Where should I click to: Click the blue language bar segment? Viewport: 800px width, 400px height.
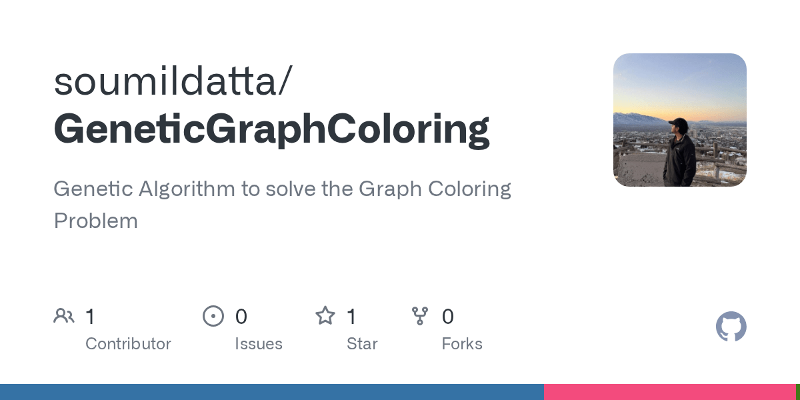click(272, 392)
